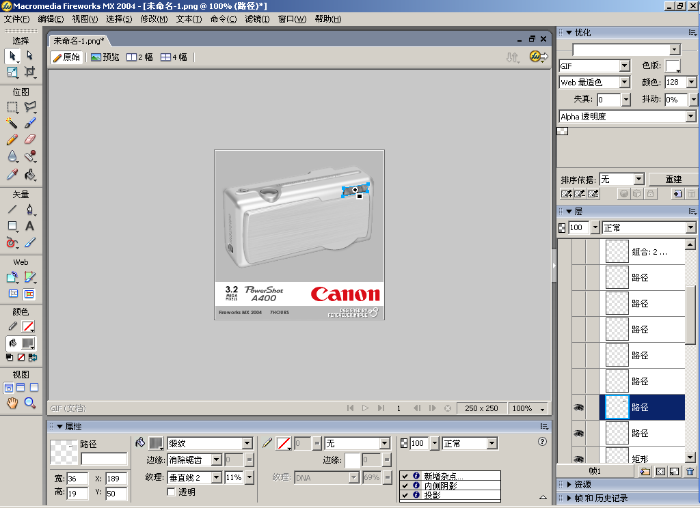
Task: Select the Hotspot tool
Action: [12, 277]
